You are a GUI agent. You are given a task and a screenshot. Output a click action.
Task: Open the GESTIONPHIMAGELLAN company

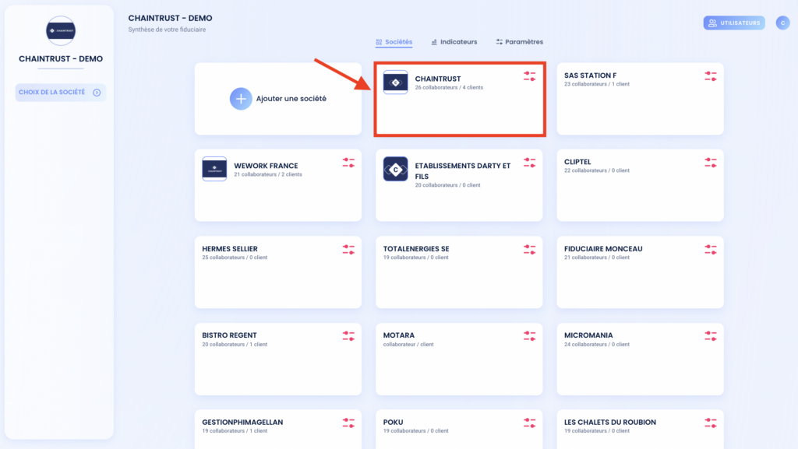(x=242, y=422)
